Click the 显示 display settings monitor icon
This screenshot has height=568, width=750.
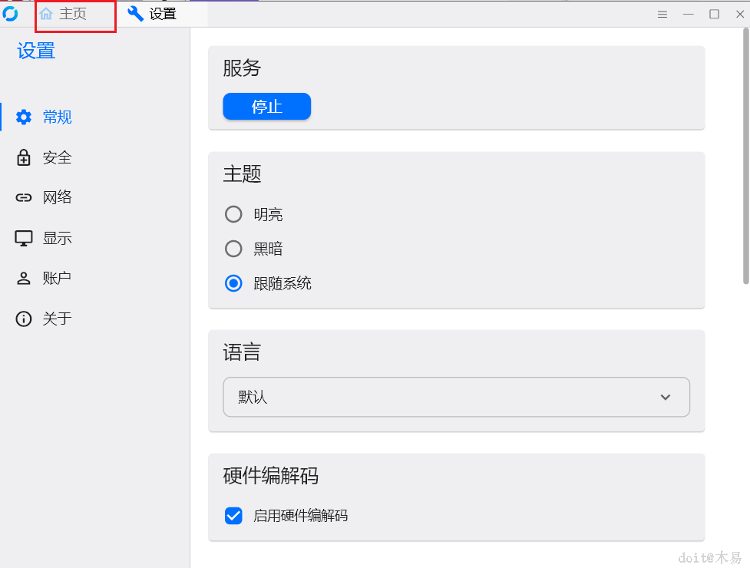(x=23, y=238)
